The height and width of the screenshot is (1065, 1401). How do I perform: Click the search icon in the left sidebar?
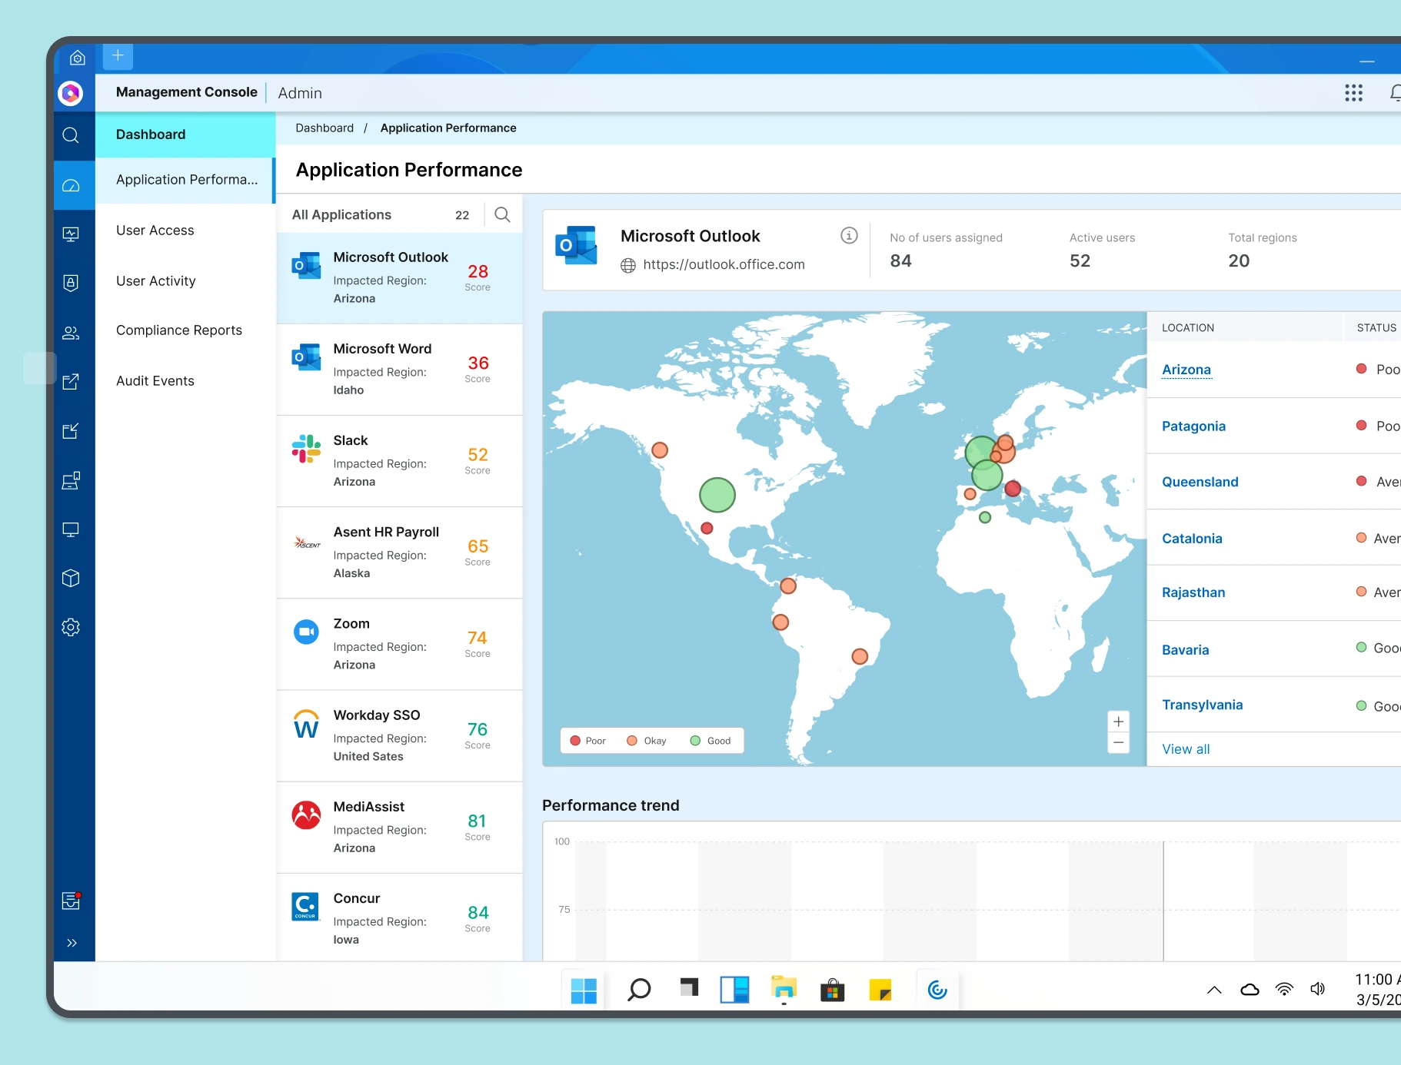coord(71,135)
